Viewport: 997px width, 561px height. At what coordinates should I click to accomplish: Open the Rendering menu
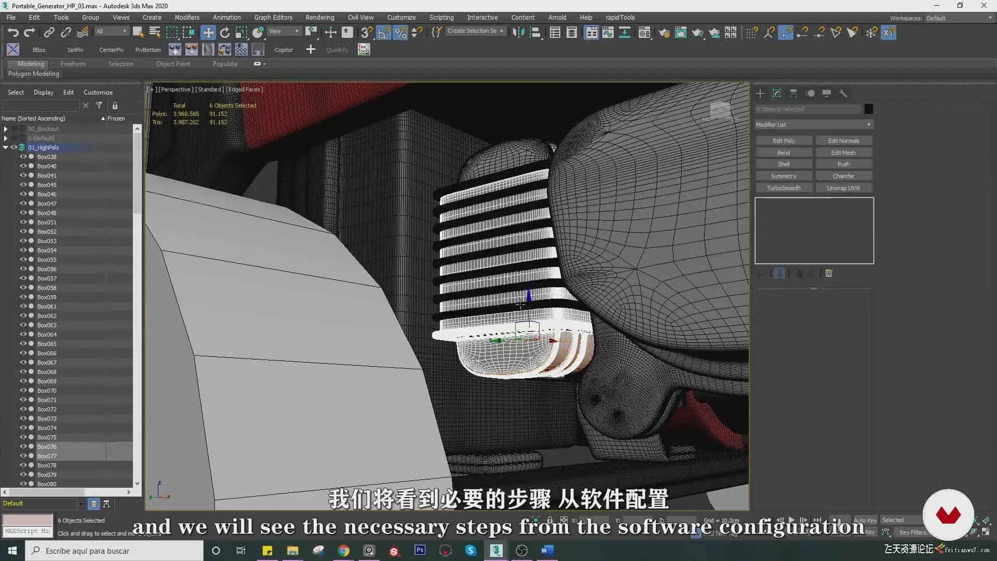319,17
